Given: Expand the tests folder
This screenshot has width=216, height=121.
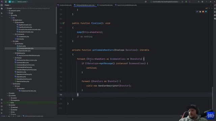Looking at the screenshot, I should (7, 103).
